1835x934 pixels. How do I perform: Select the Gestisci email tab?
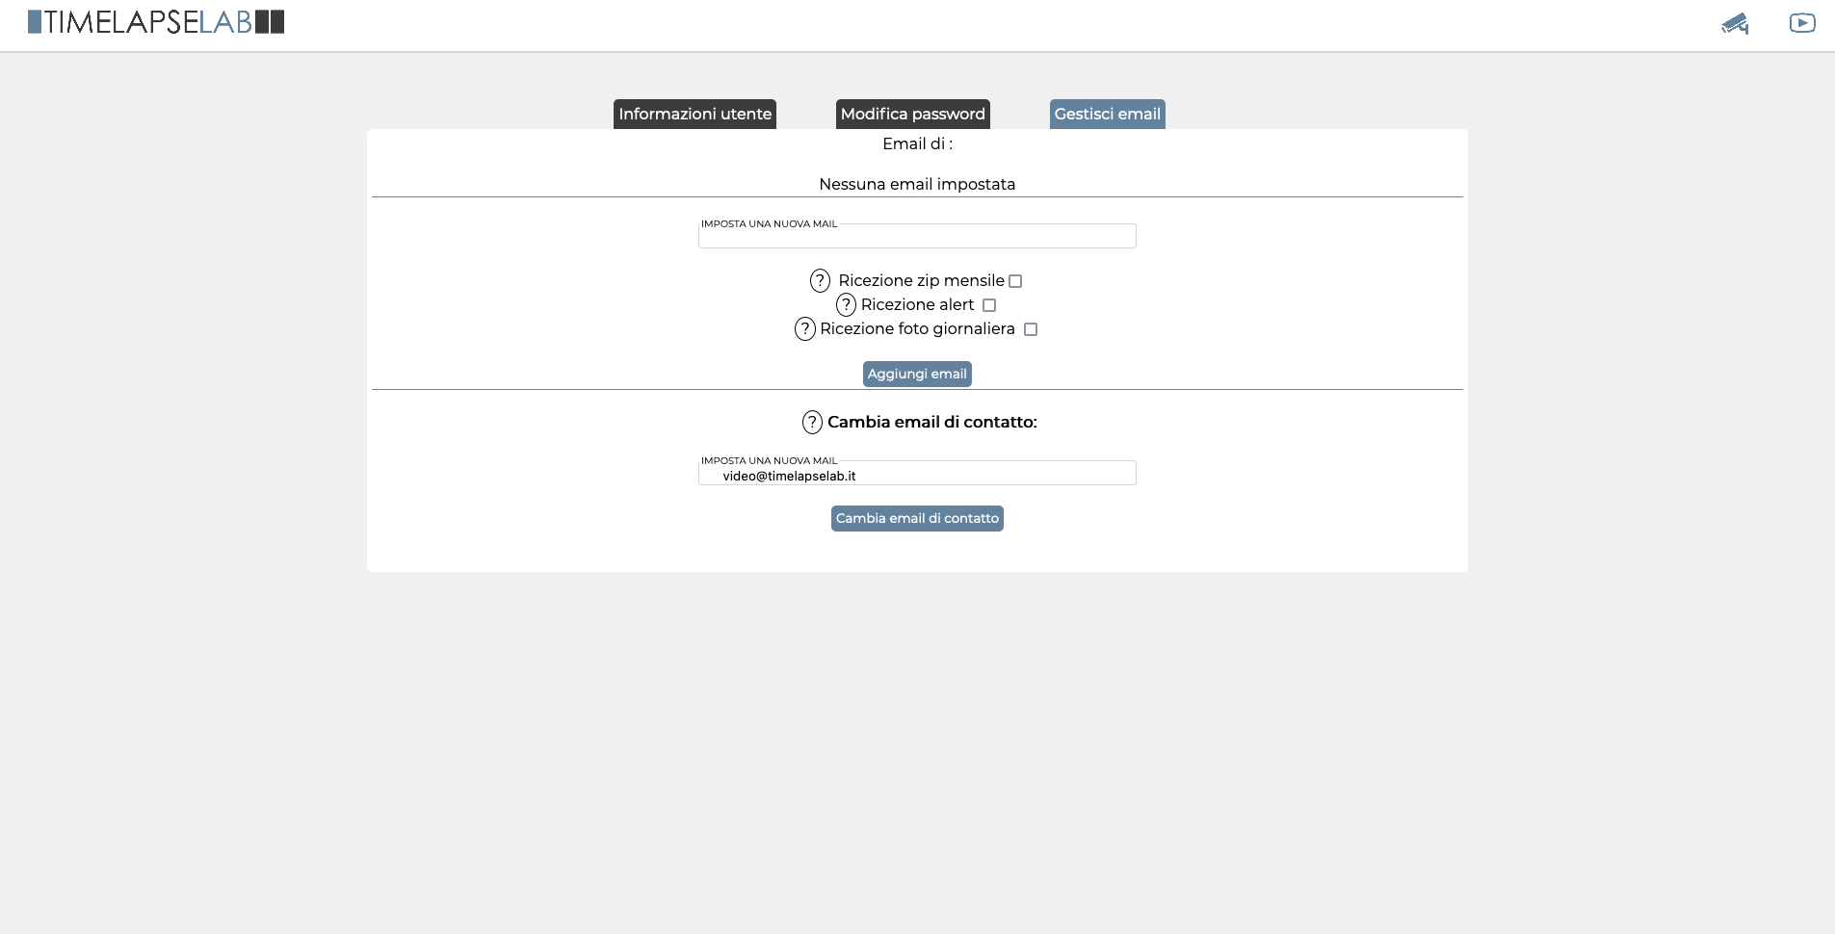click(x=1108, y=114)
